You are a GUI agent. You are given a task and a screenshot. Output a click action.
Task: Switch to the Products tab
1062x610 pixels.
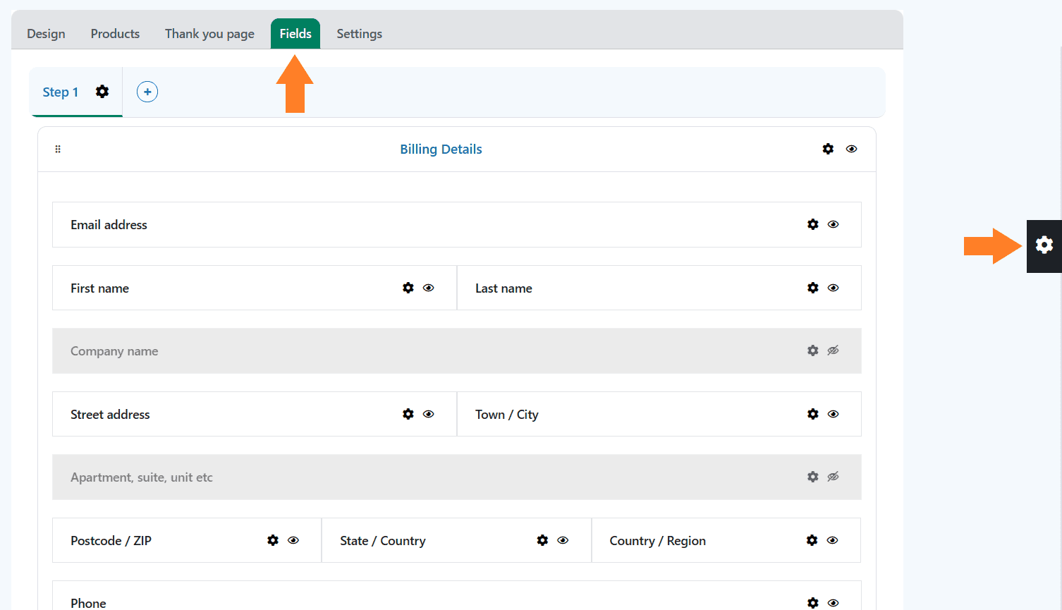pos(115,34)
